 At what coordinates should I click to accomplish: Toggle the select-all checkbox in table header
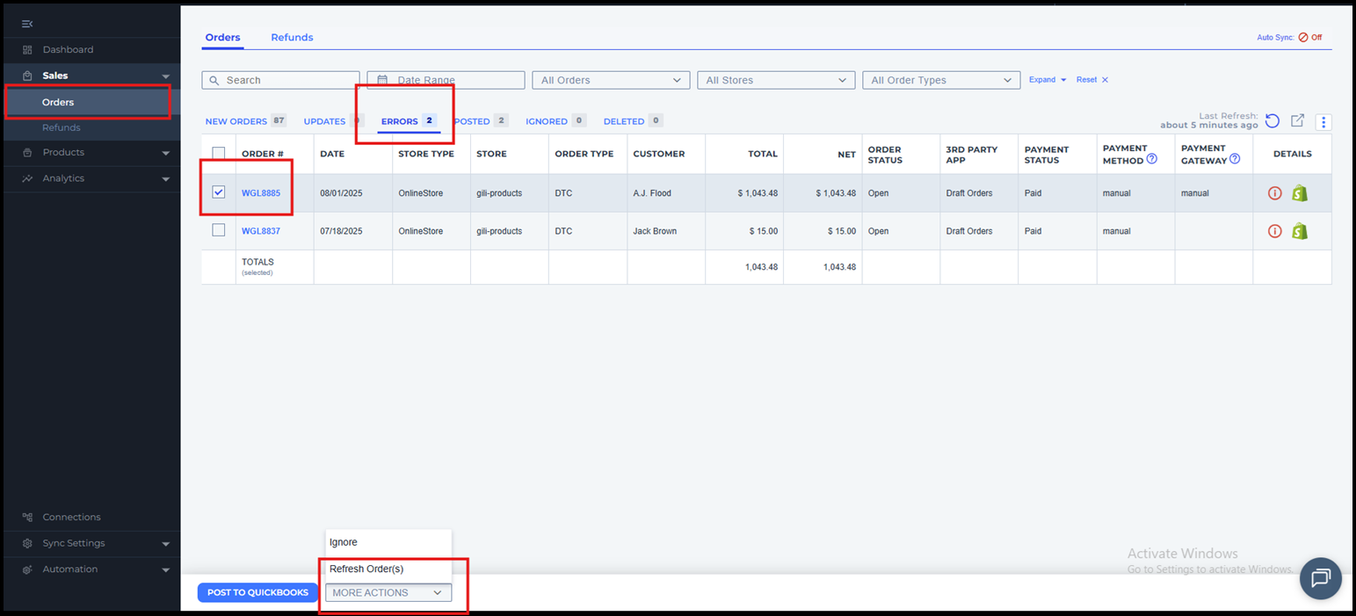click(219, 154)
